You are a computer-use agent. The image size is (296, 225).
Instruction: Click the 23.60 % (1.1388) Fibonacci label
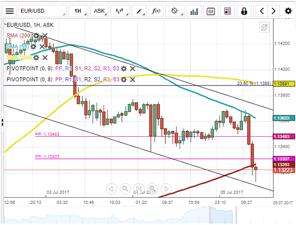pos(254,83)
